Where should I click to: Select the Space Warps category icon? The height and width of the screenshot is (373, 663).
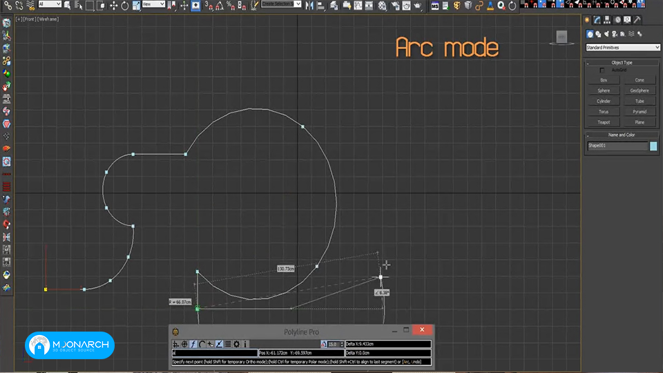coord(631,34)
